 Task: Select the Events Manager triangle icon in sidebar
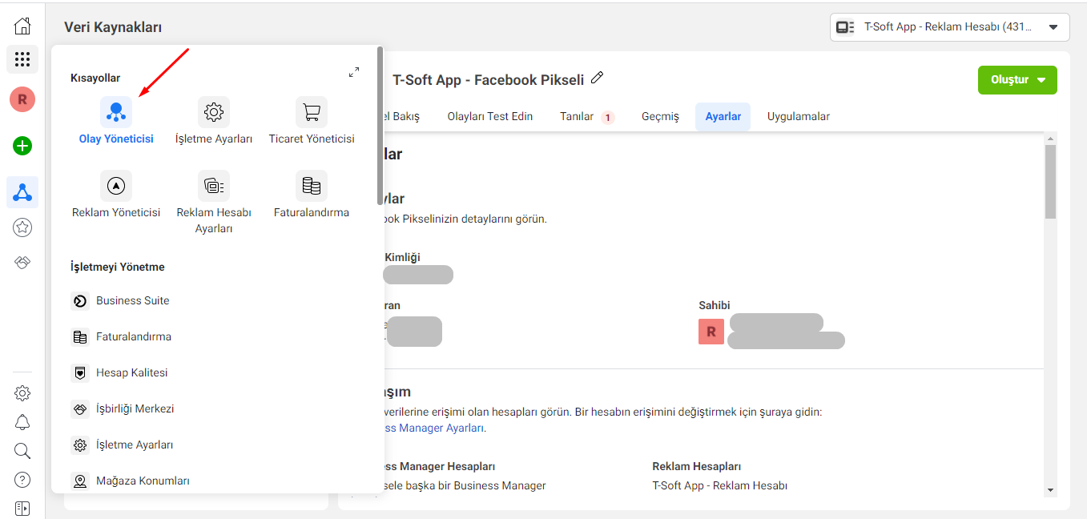click(22, 192)
